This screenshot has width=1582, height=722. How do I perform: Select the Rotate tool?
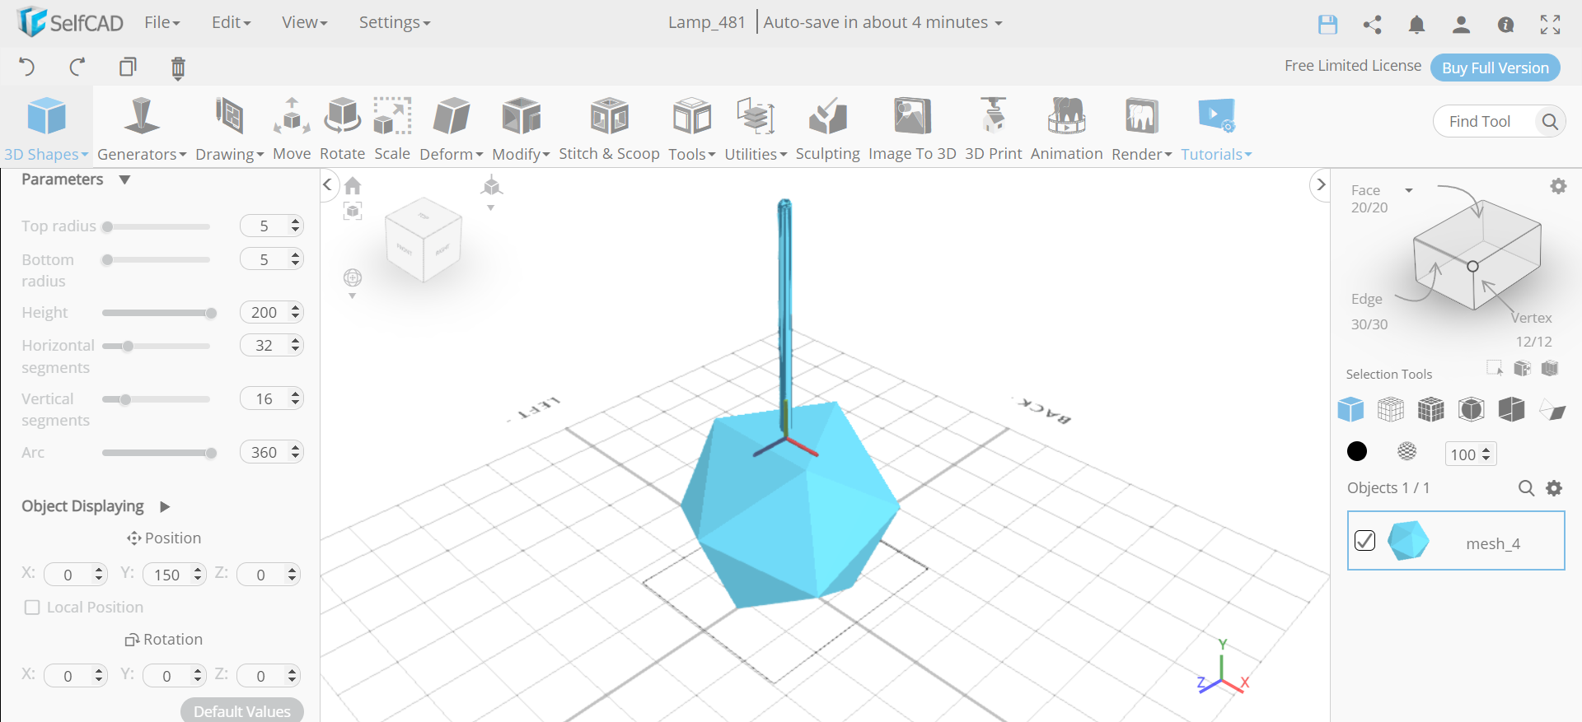coord(342,128)
